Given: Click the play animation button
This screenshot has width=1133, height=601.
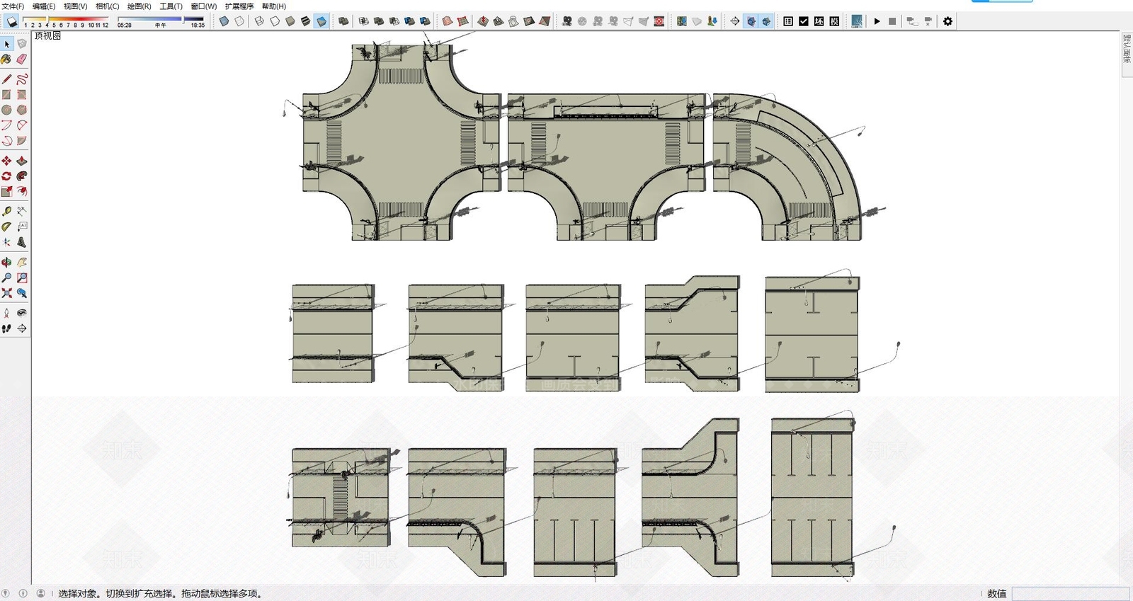Looking at the screenshot, I should [877, 21].
